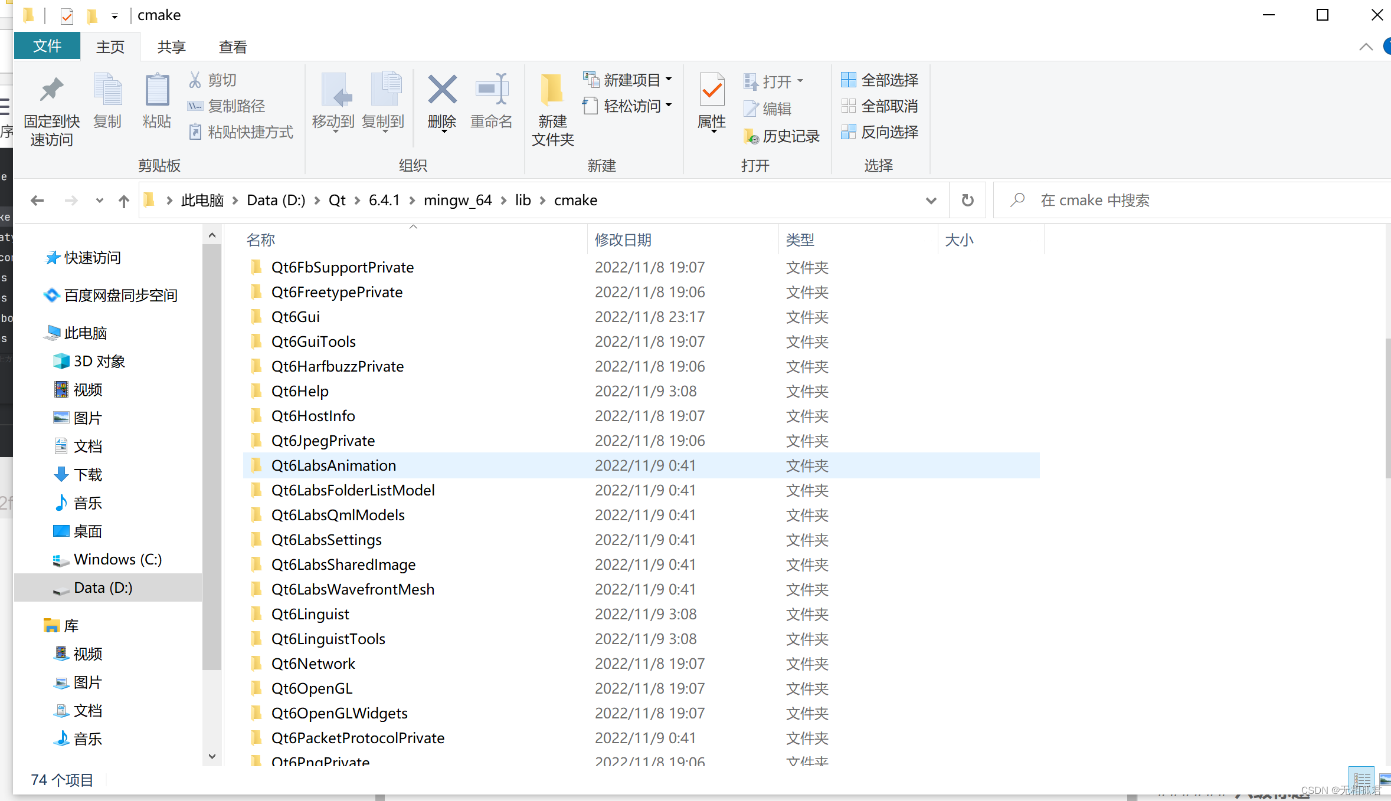
Task: Sort by Name column header
Action: [413, 240]
